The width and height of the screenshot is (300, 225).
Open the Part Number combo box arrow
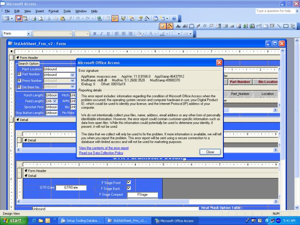tap(73, 75)
